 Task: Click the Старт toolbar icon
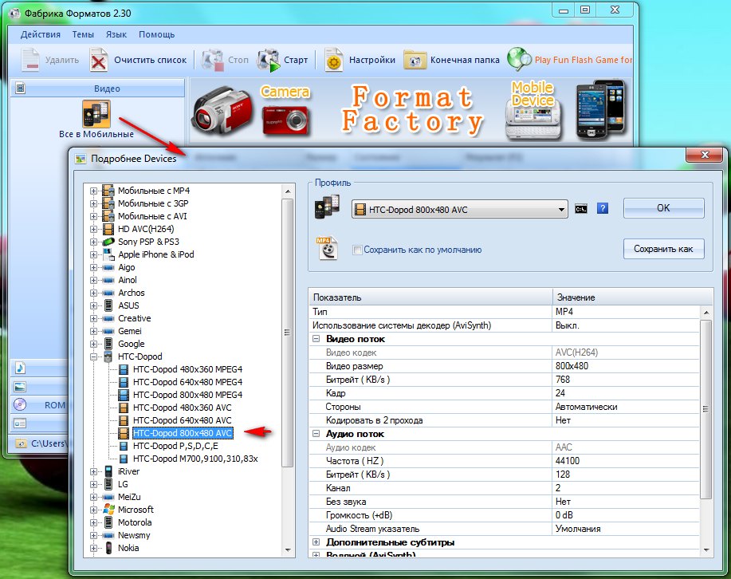[x=267, y=60]
